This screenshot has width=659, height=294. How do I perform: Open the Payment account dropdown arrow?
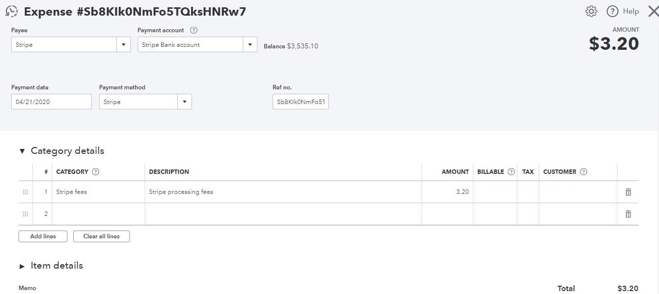[250, 45]
